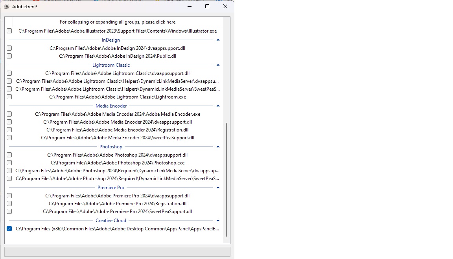The image size is (453, 259).
Task: Click the progress bar at the window bottom
Action: (117, 252)
